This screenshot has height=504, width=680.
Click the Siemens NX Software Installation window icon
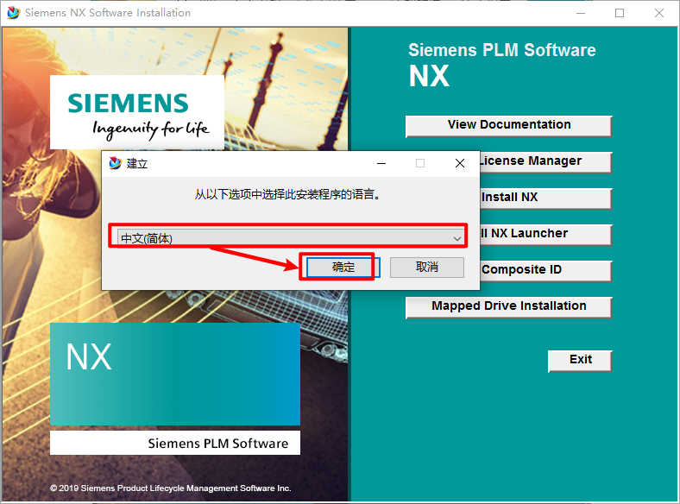14,13
